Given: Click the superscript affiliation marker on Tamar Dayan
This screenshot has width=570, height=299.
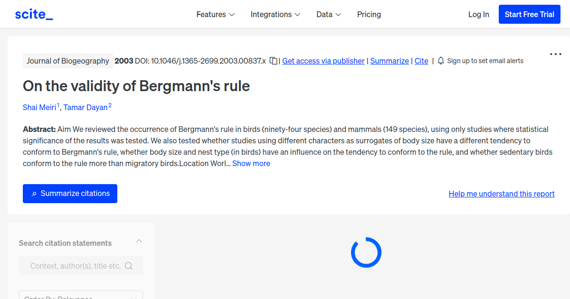Looking at the screenshot, I should pos(110,104).
